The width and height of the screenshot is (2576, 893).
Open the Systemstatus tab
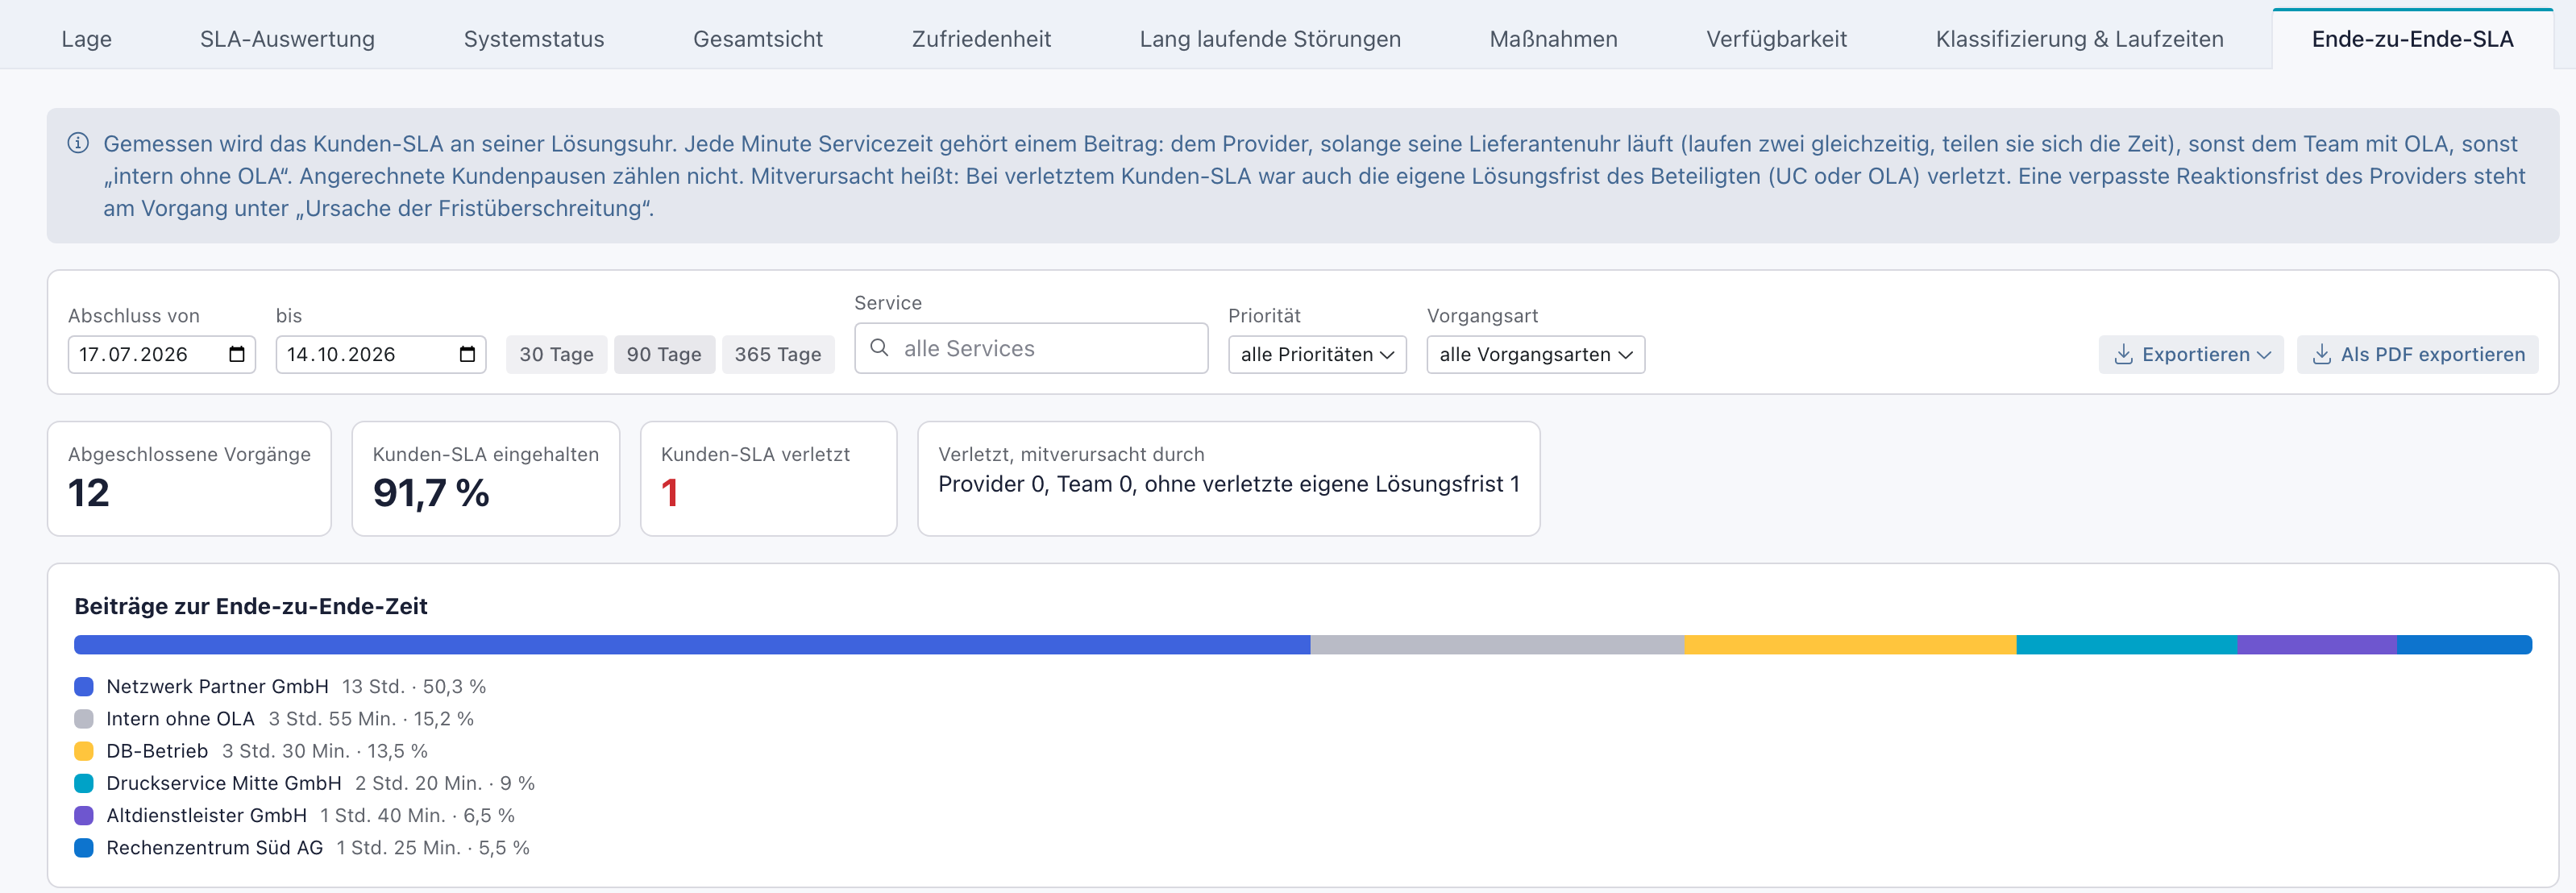pyautogui.click(x=534, y=38)
